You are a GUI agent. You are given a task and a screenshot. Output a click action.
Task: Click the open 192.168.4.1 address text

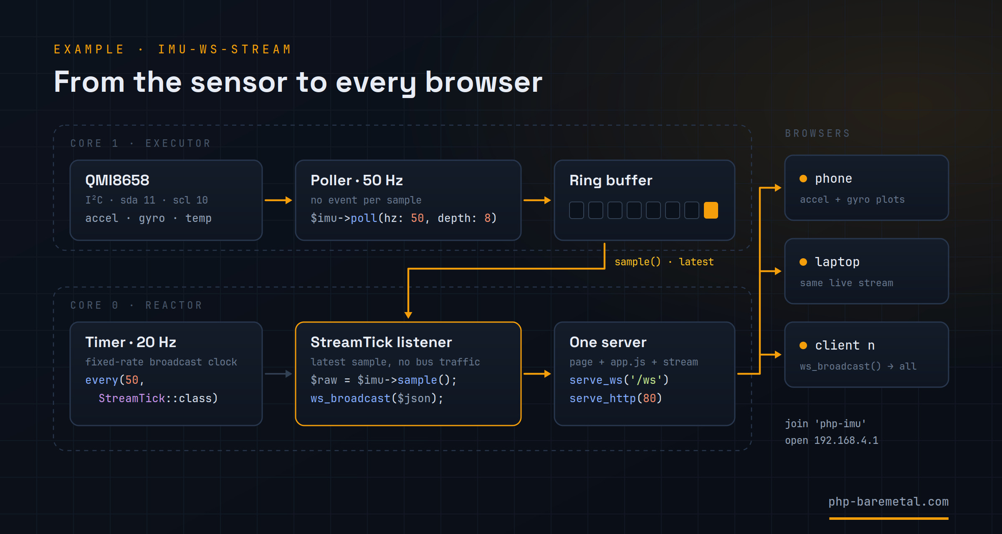tap(832, 441)
